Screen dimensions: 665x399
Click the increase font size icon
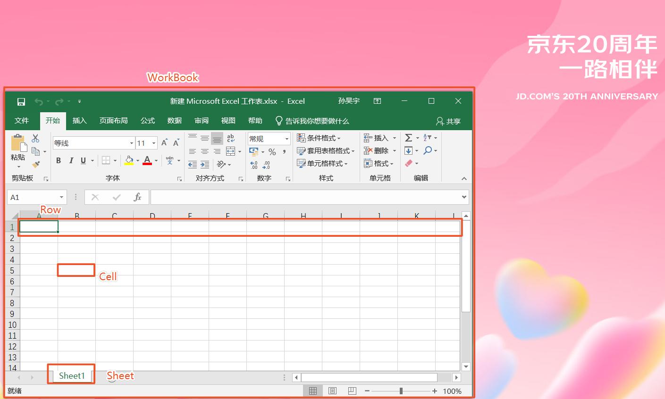(164, 141)
